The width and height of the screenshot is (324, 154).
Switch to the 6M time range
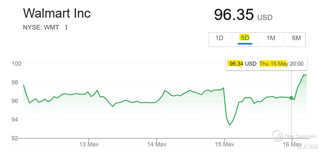point(296,38)
